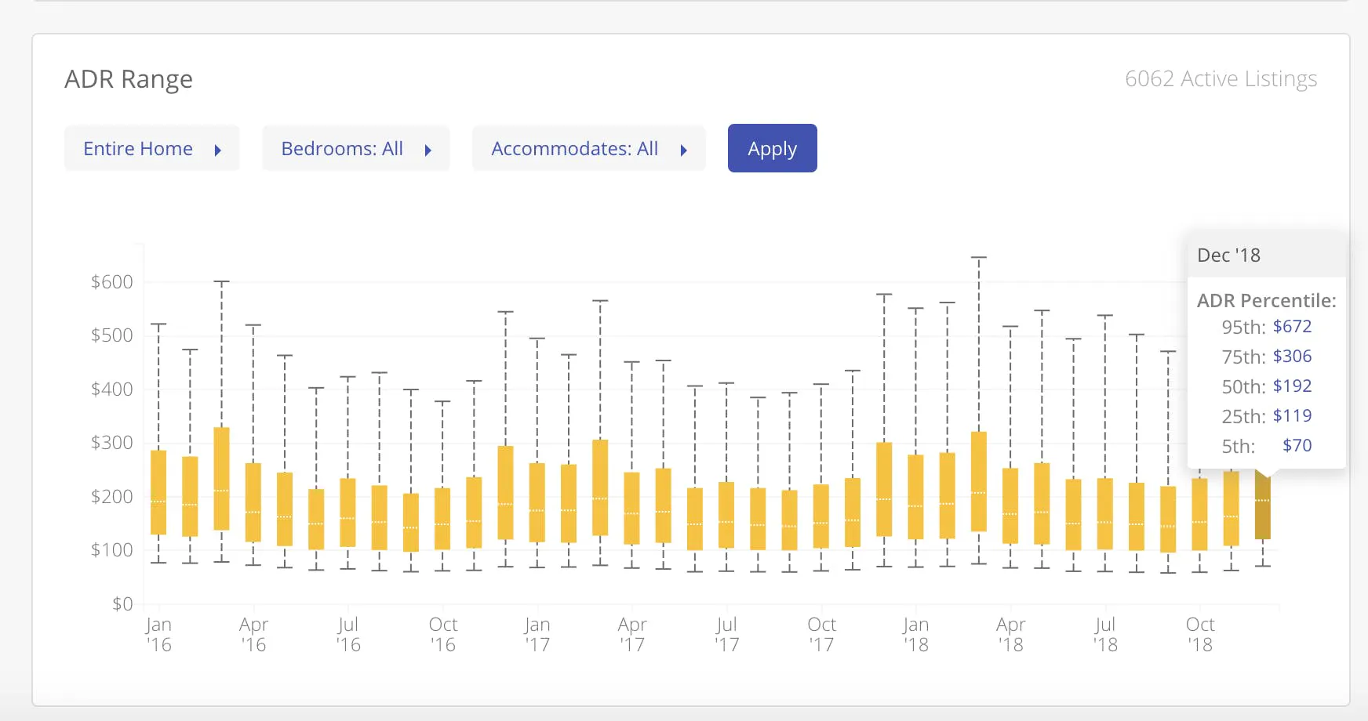Click the $400 y-axis label

tap(112, 389)
